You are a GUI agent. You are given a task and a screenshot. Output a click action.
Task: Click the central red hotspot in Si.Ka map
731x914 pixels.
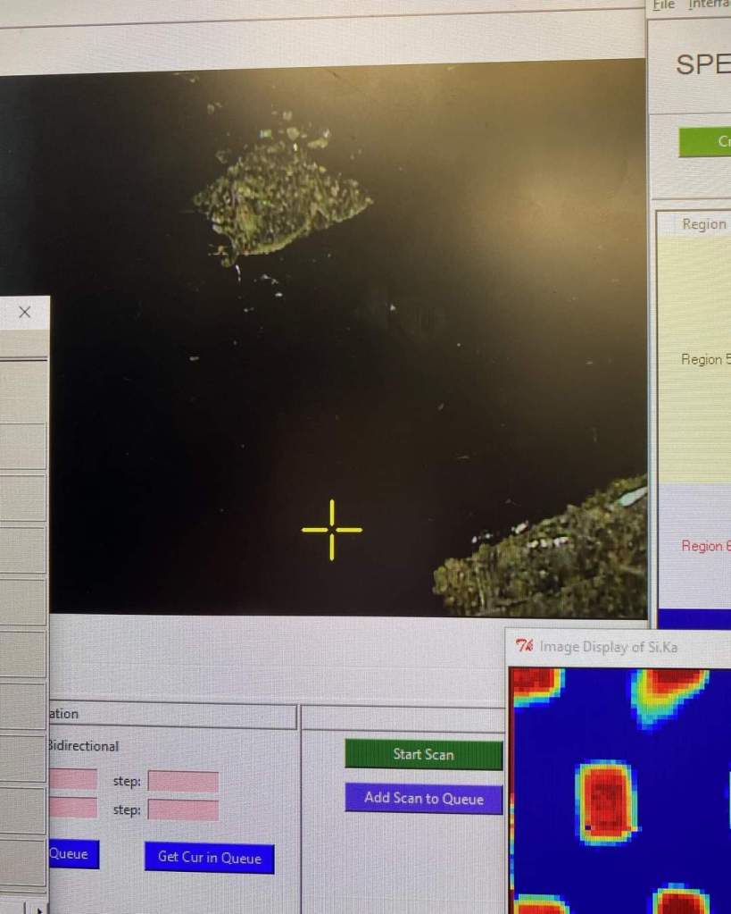coord(606,801)
